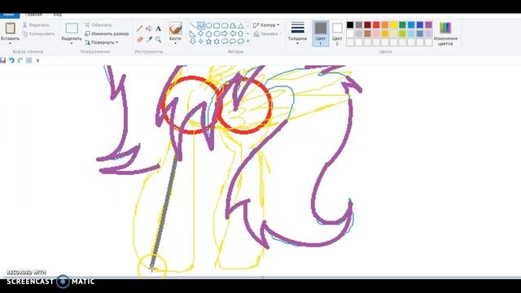Image resolution: width=521 pixels, height=293 pixels.
Task: Select the Text tool (A)
Action: 158,29
